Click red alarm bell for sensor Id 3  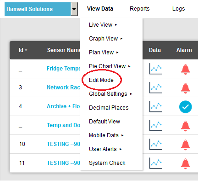(185, 88)
